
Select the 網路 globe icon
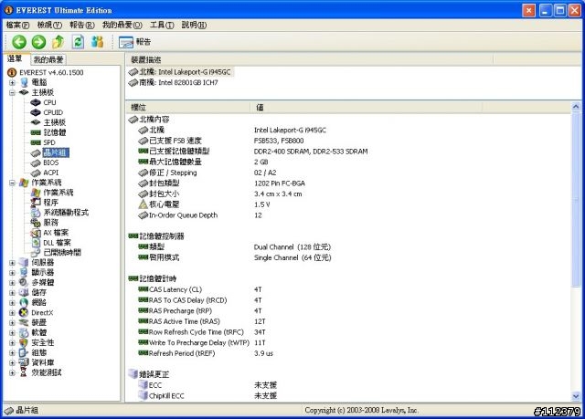tap(24, 302)
